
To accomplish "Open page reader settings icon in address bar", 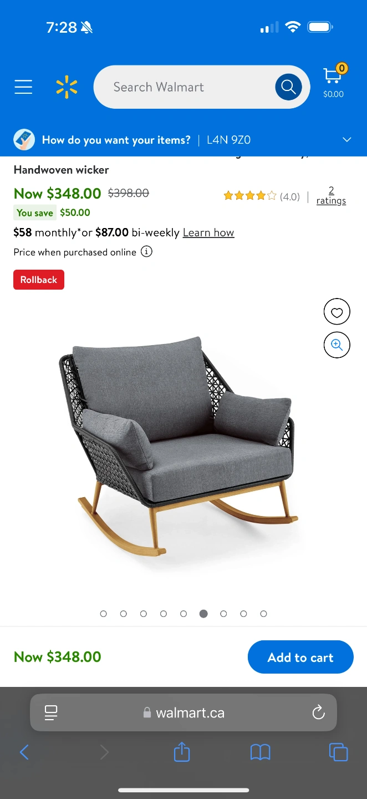I will pos(51,712).
